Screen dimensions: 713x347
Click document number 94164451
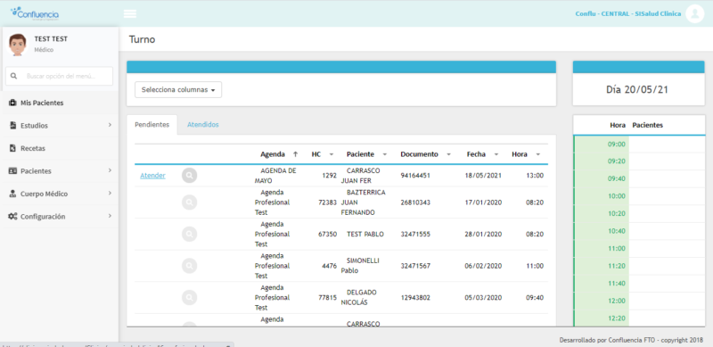tap(415, 176)
